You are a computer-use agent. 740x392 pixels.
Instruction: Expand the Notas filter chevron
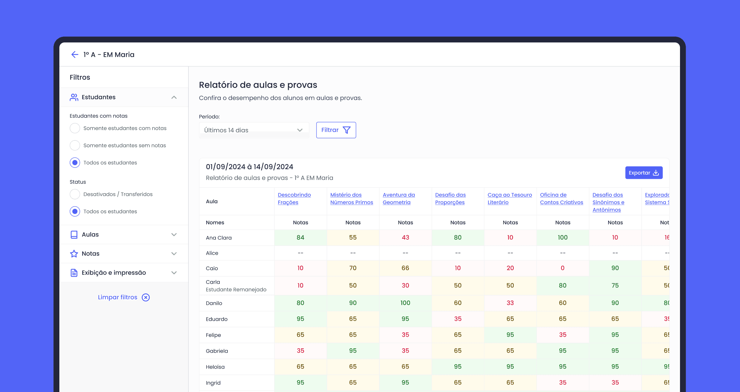pos(174,254)
